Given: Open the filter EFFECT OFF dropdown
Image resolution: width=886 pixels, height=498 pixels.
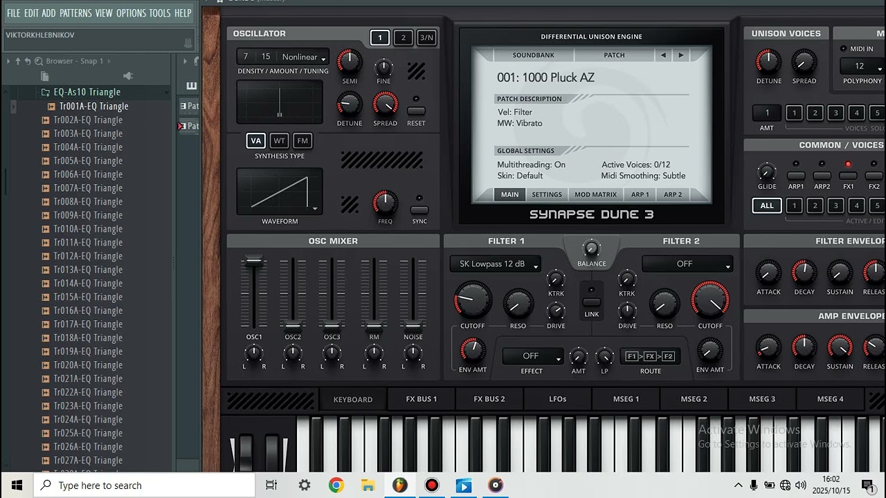Looking at the screenshot, I should [533, 356].
